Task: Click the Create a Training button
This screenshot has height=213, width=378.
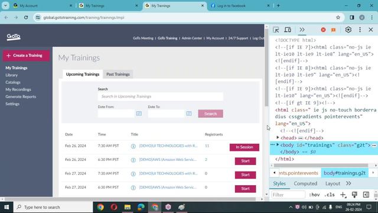Action: (x=26, y=56)
